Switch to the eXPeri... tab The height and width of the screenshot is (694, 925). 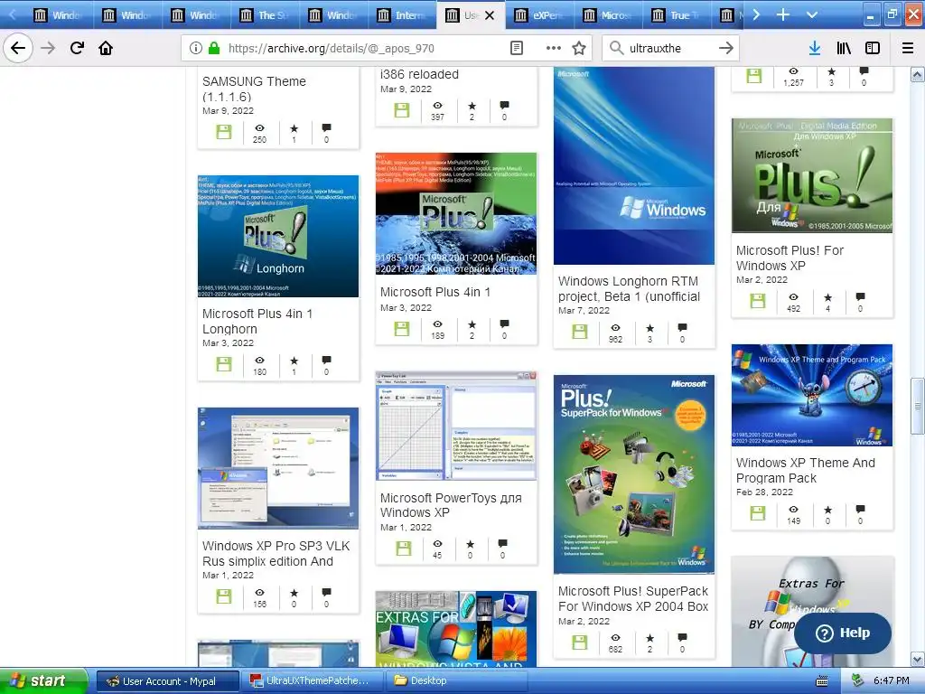pos(539,15)
